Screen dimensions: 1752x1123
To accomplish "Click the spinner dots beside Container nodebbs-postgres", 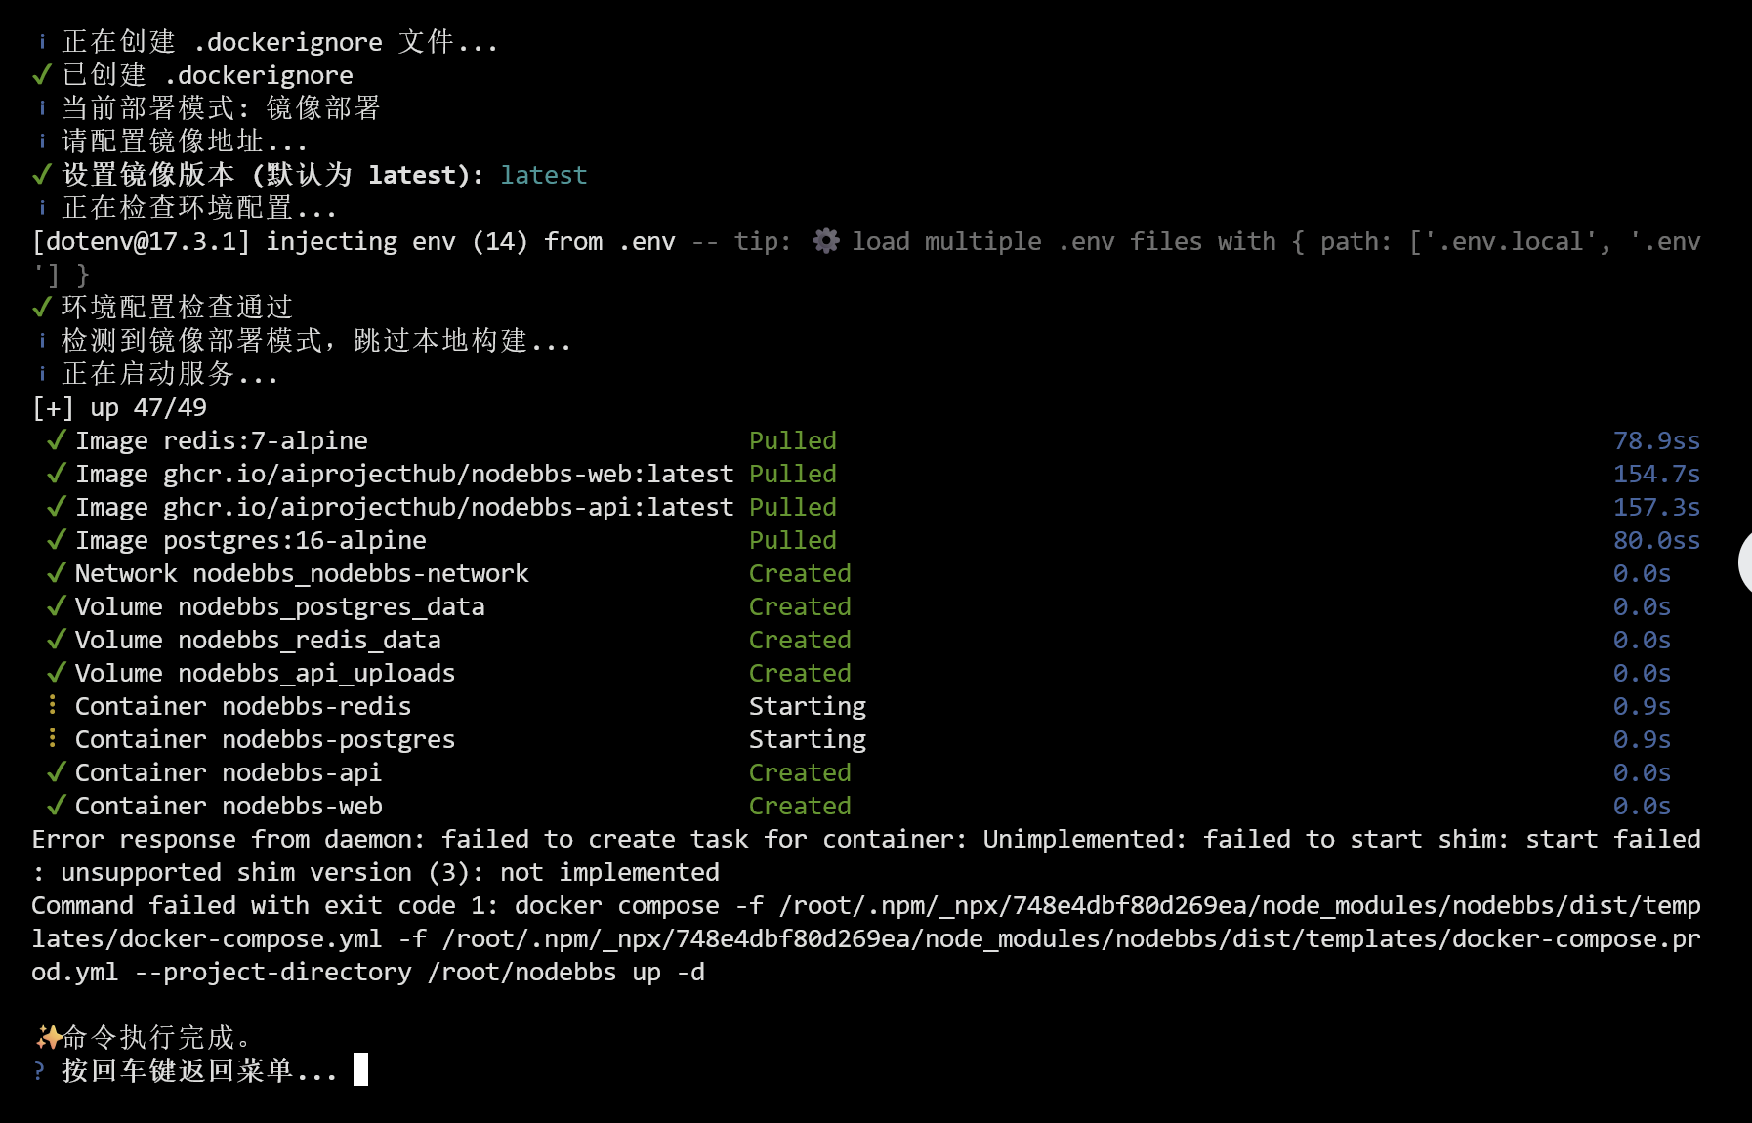I will tap(53, 739).
